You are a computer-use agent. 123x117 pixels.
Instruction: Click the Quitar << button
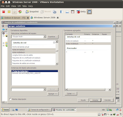[71, 94]
